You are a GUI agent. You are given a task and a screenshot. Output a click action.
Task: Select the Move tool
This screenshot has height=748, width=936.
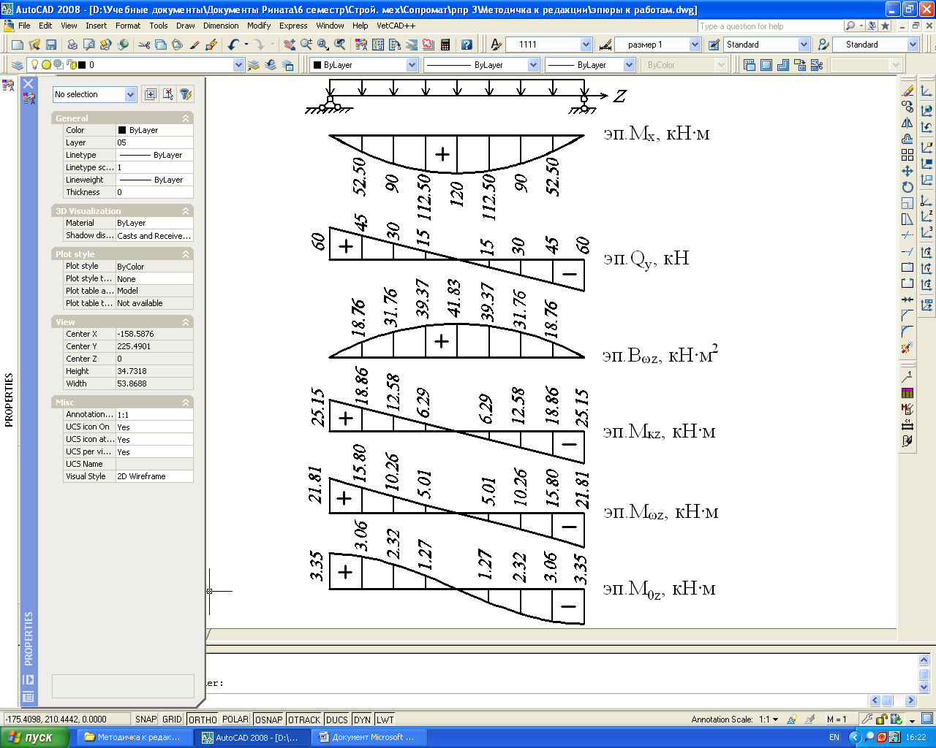pyautogui.click(x=907, y=171)
